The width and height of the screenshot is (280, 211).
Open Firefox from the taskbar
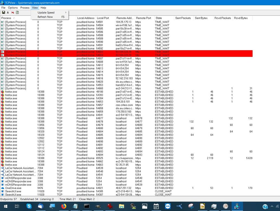click(x=63, y=206)
